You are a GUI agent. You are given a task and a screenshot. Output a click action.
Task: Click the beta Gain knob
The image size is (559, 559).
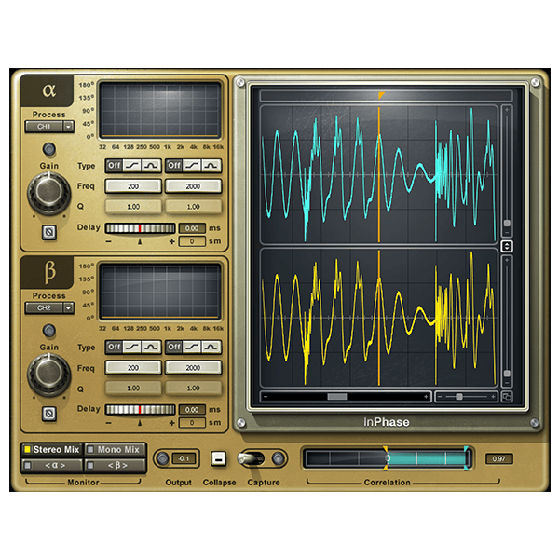48,375
